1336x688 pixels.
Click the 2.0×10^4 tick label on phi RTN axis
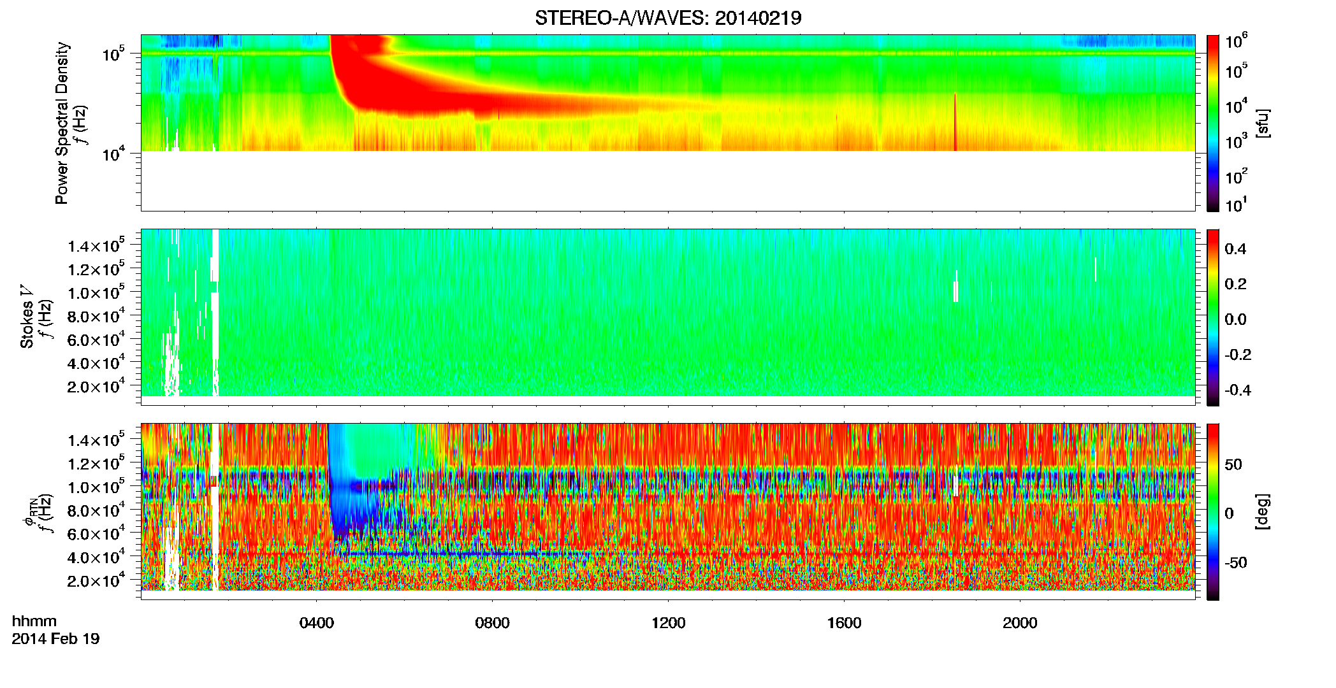click(96, 581)
